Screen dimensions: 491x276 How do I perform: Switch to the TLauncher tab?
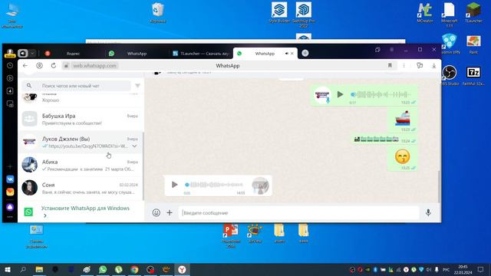pyautogui.click(x=201, y=54)
